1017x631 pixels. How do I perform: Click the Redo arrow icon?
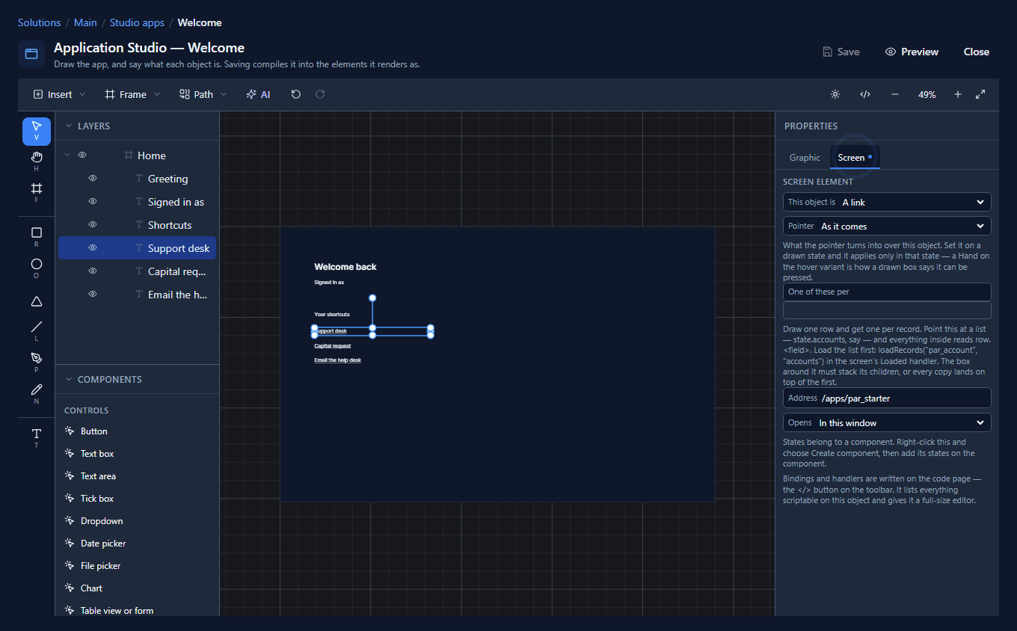coord(320,94)
